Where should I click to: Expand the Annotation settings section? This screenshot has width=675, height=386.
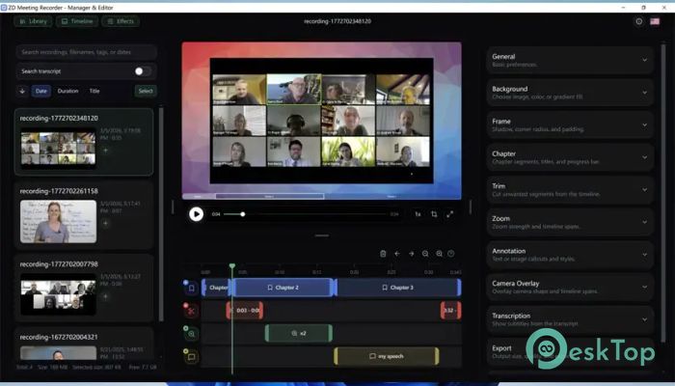click(x=570, y=254)
